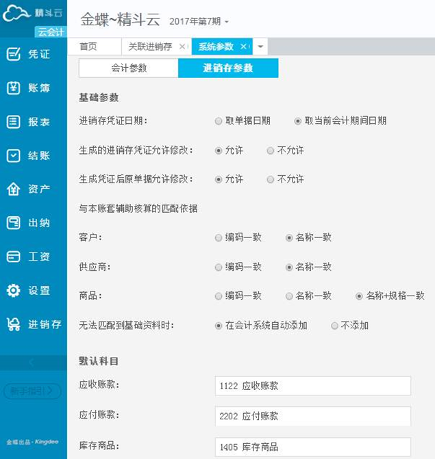435x459 pixels.
Task: Select 名称一致 for 商品
Action: (289, 296)
